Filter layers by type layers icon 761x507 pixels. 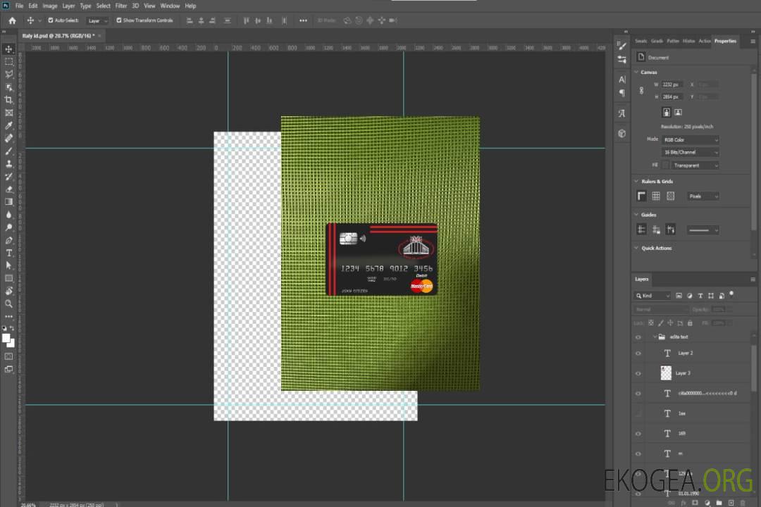(701, 296)
